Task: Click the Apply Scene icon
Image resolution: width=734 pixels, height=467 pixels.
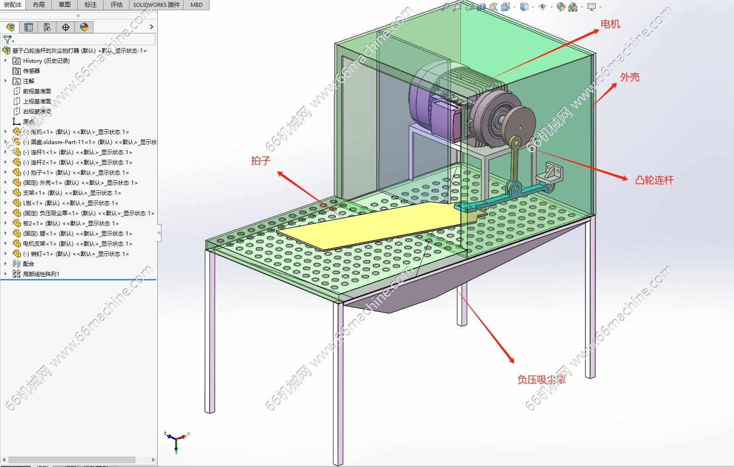Action: (x=573, y=7)
